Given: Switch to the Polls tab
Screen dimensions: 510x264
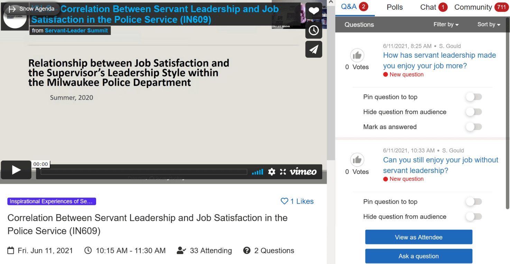Looking at the screenshot, I should tap(395, 7).
